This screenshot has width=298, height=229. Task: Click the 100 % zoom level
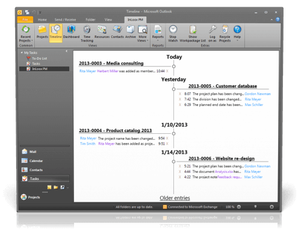point(230,207)
